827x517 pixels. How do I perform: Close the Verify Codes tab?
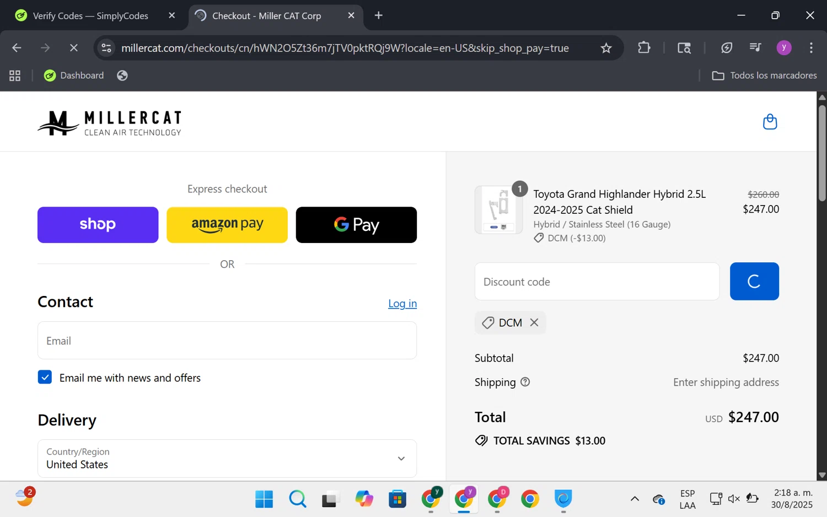171,15
